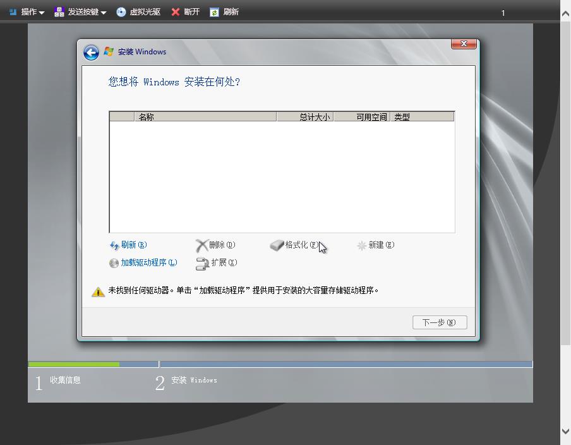Viewport: 571px width, 445px height.
Task: Click the green refresh toolbar icon
Action: 214,13
